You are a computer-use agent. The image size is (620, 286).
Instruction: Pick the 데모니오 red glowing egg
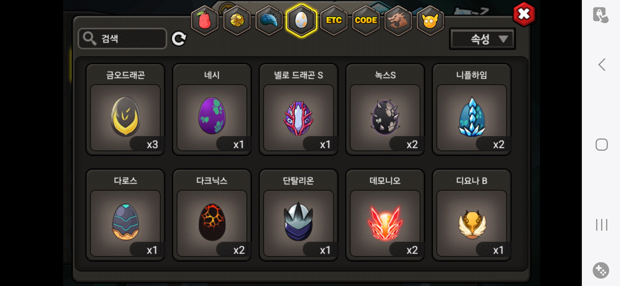pyautogui.click(x=385, y=215)
